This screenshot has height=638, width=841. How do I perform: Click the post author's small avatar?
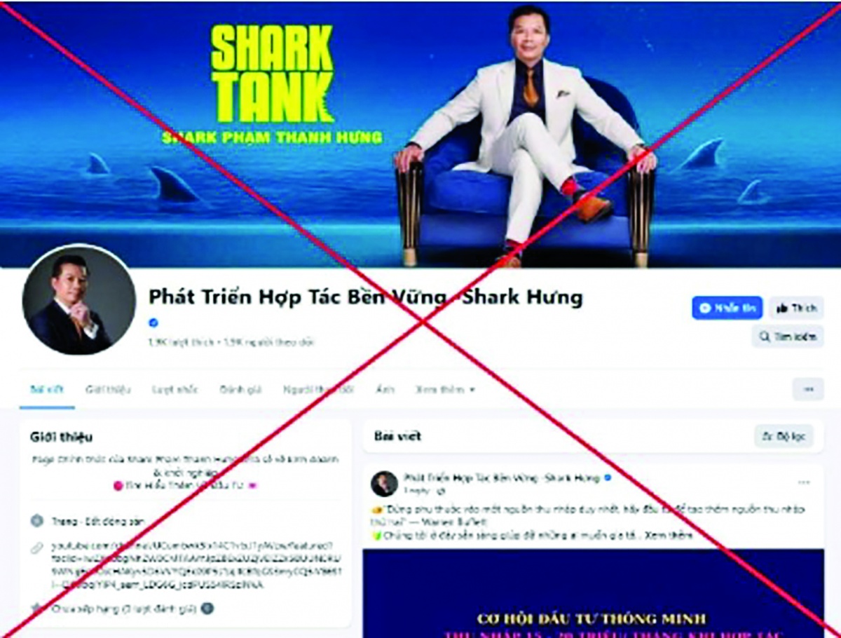[x=385, y=484]
